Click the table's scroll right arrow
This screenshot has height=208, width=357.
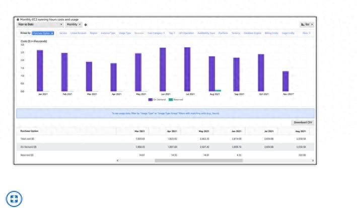312,161
